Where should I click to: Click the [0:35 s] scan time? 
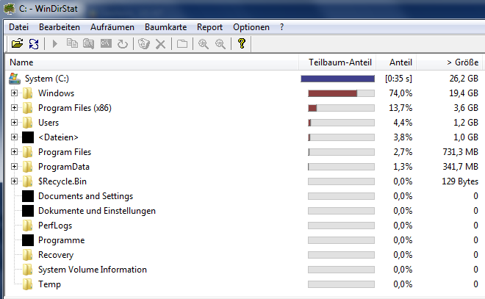(398, 79)
